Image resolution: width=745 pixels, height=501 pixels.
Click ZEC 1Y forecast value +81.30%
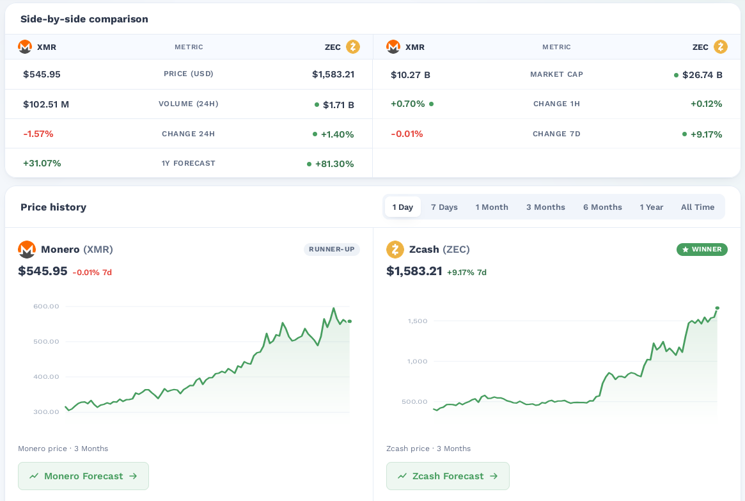click(x=334, y=164)
